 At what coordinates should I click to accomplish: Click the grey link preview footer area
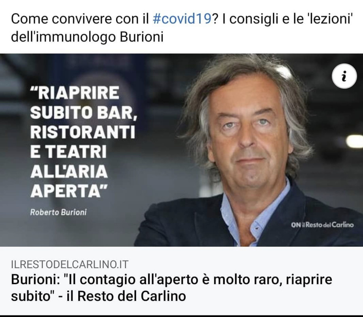click(181, 281)
